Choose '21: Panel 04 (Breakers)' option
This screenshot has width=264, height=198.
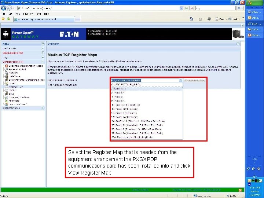pyautogui.click(x=147, y=117)
